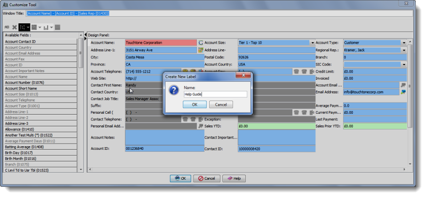Screen dimensions: 426x197
Task: Click the Touchtone Corporation Account Name field
Action: coord(161,43)
